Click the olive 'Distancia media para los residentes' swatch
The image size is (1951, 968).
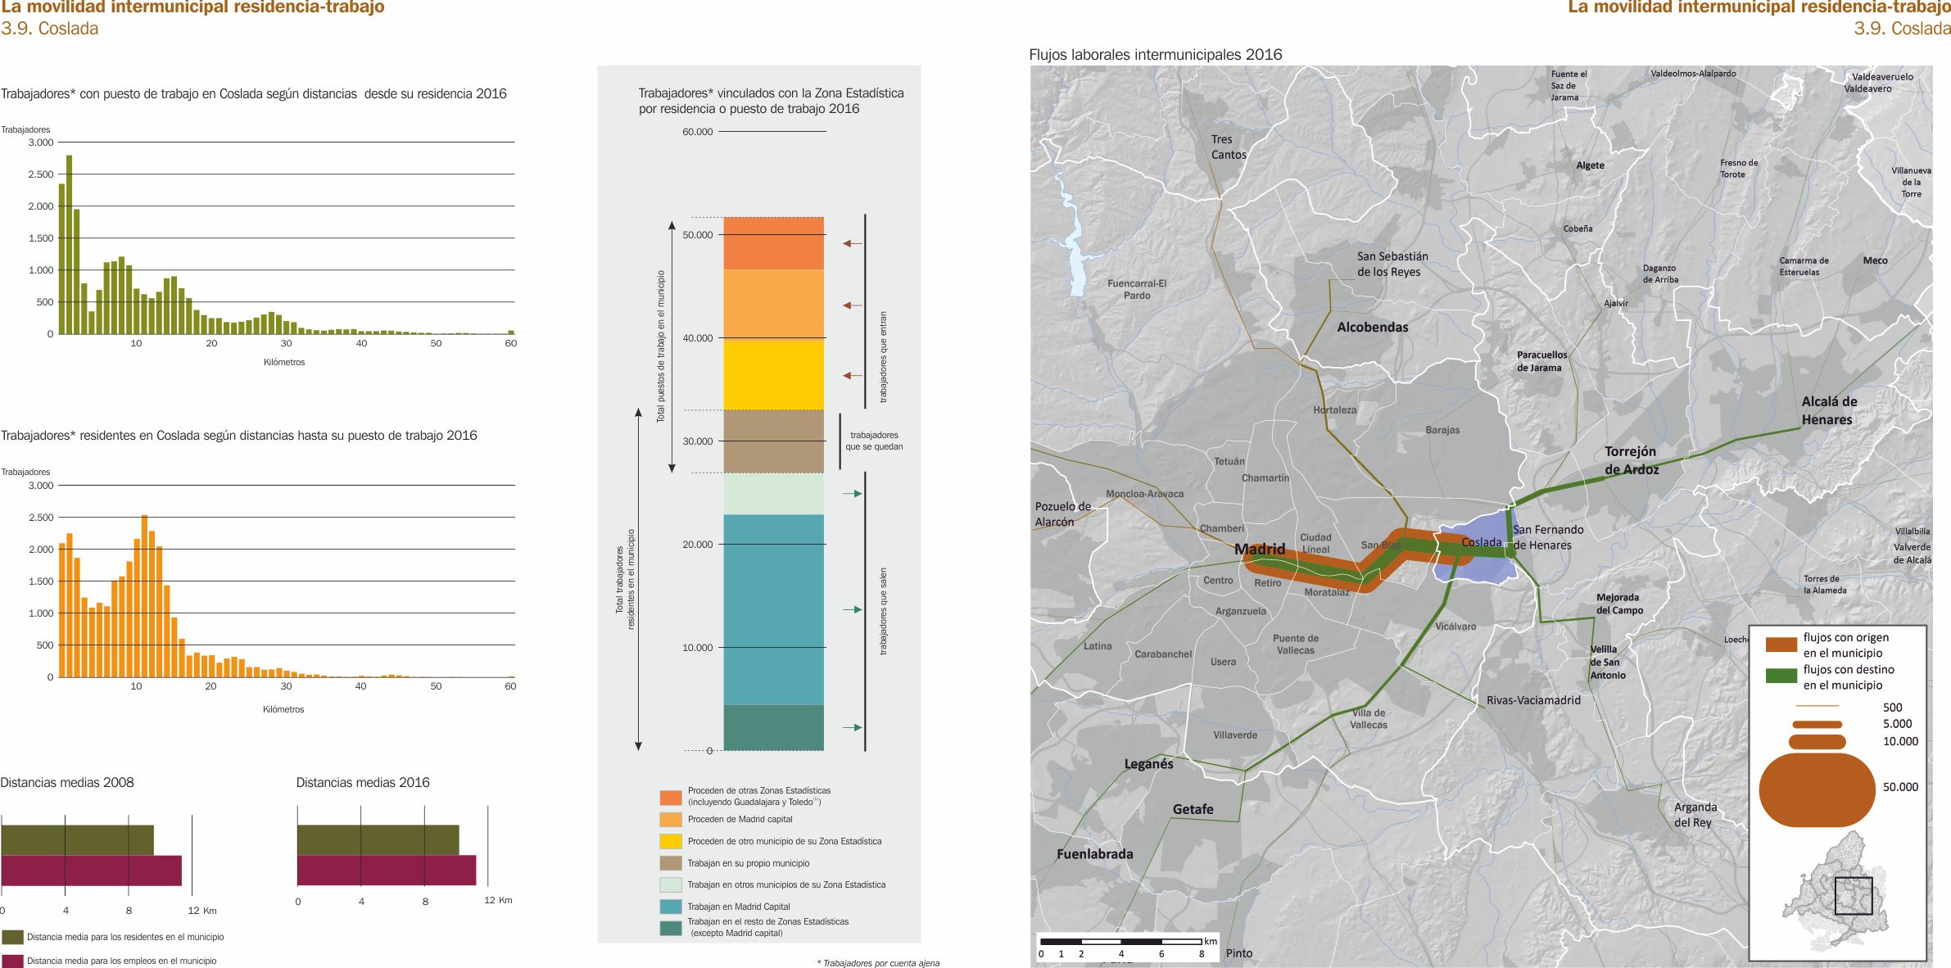[12, 937]
